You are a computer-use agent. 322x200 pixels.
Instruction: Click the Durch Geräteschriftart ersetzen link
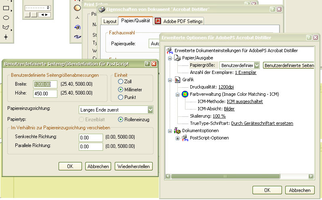click(262, 123)
